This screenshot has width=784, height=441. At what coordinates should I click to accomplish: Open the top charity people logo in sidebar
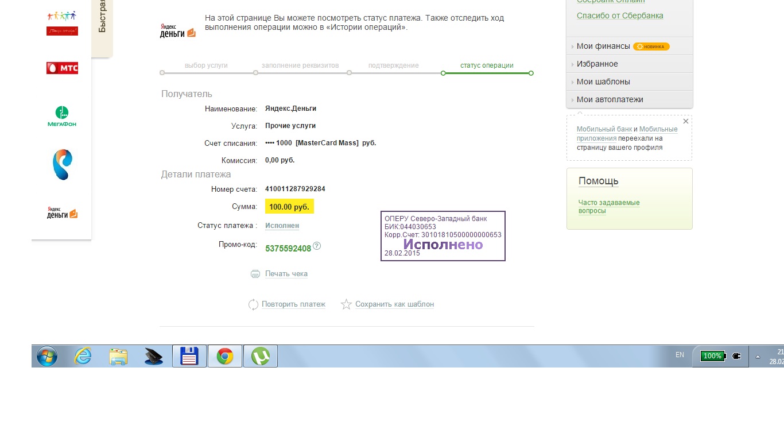(62, 23)
